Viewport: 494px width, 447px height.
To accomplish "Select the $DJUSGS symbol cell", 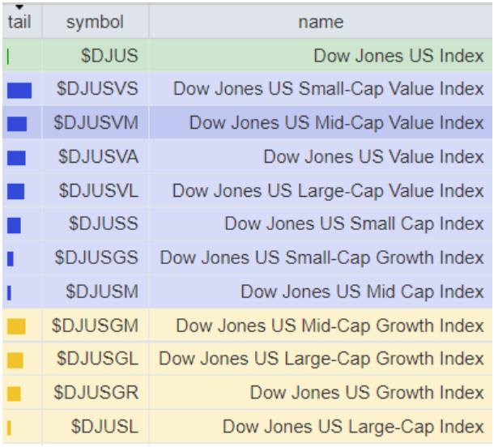I will pyautogui.click(x=96, y=258).
